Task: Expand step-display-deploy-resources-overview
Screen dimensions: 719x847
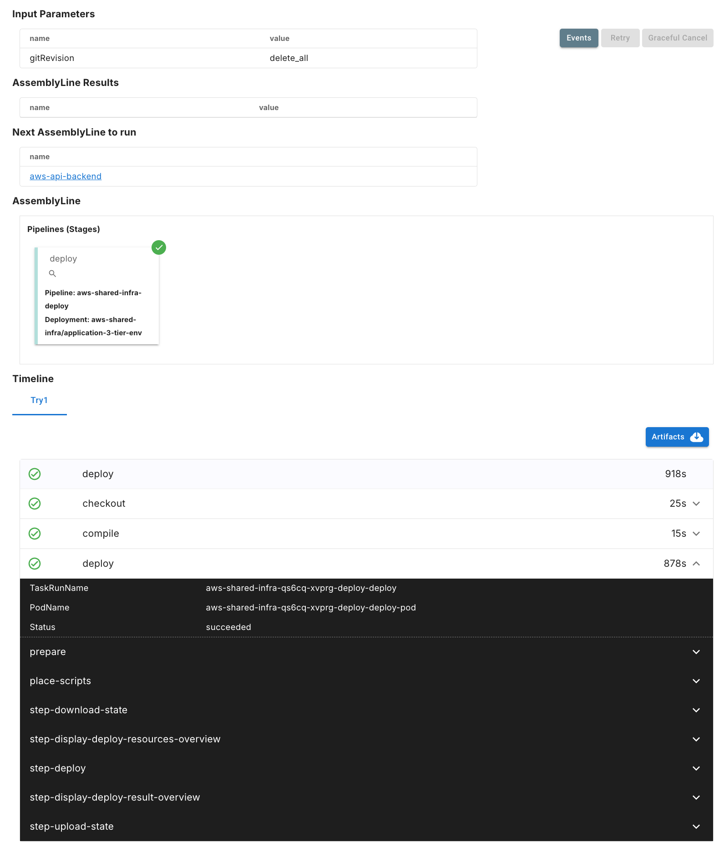Action: (696, 739)
